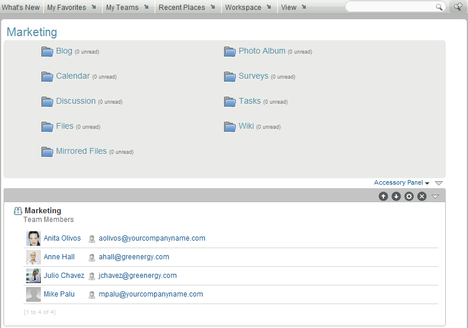Open the Photo Album folder icon
This screenshot has width=468, height=328.
tap(230, 51)
